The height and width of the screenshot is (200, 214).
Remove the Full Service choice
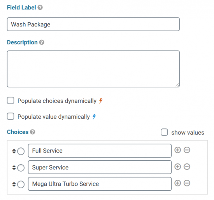tap(187, 150)
